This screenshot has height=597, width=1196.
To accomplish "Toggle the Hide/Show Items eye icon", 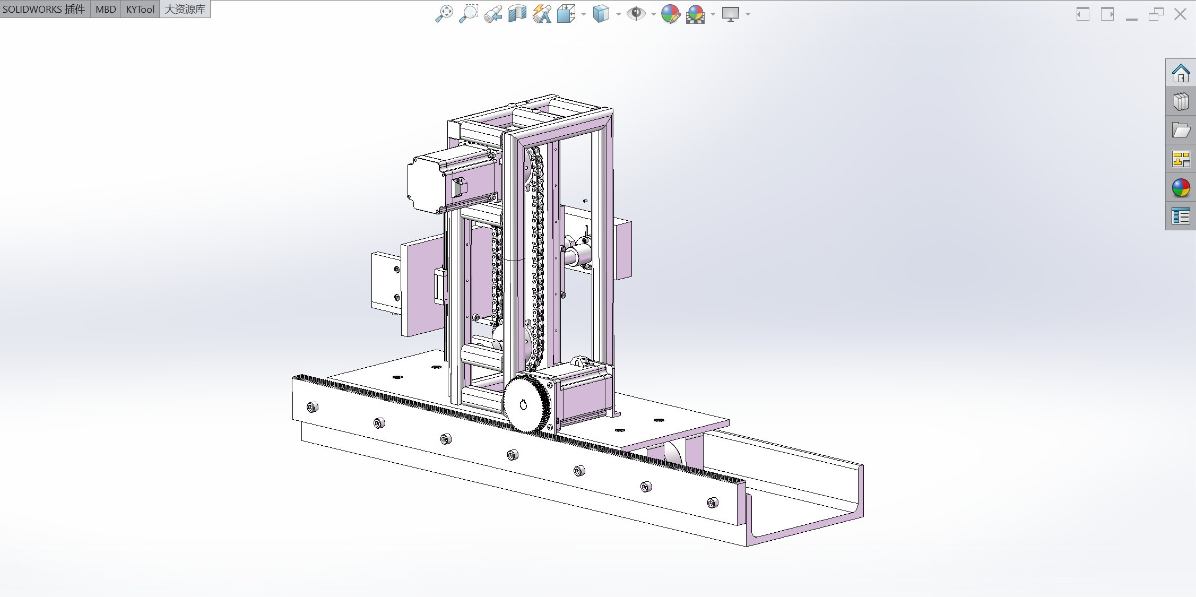I will click(x=635, y=14).
